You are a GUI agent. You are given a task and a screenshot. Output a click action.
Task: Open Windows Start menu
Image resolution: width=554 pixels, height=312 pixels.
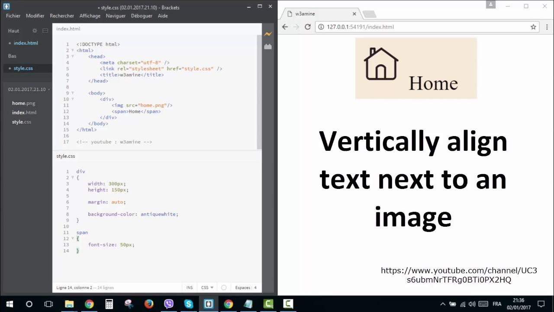tap(9, 304)
